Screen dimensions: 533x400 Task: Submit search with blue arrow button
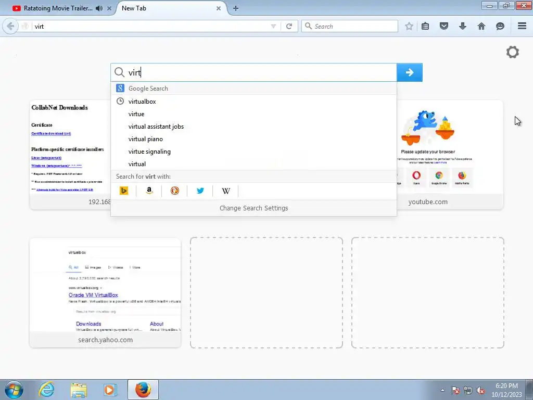[x=410, y=72]
